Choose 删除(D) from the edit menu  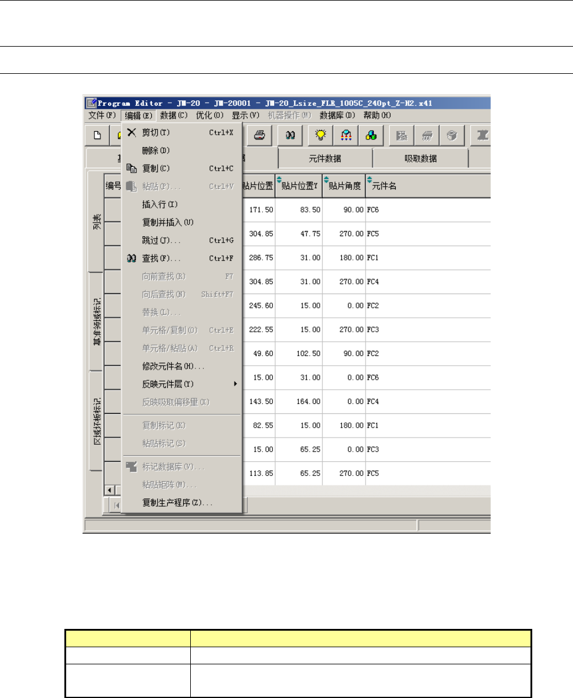coord(182,151)
